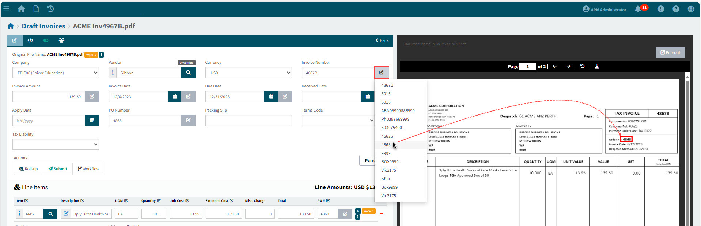Open the Invoice Date calendar picker
701x226 pixels.
(175, 97)
